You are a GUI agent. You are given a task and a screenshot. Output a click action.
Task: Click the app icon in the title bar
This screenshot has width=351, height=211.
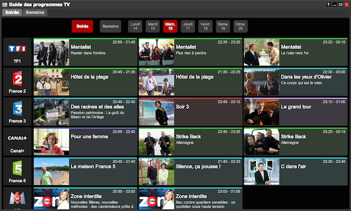[4, 4]
